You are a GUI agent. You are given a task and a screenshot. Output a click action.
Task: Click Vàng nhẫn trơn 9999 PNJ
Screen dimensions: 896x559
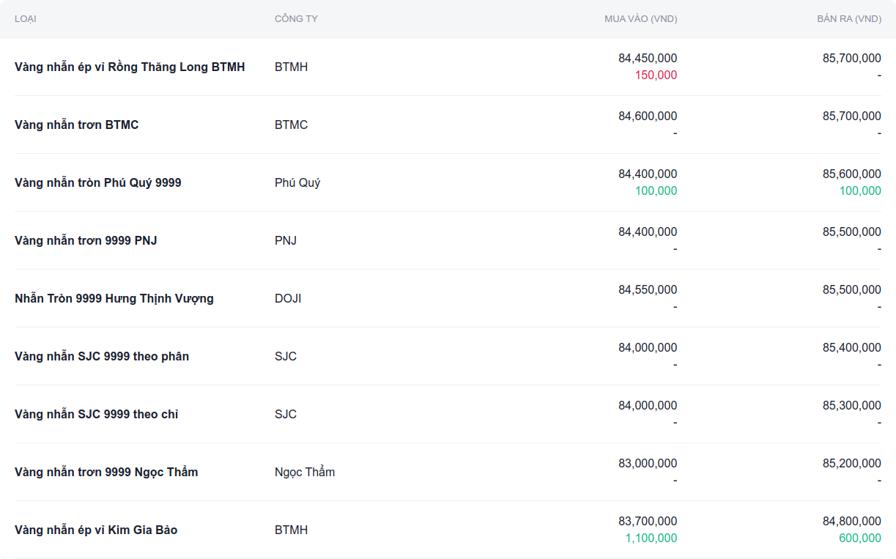point(86,241)
